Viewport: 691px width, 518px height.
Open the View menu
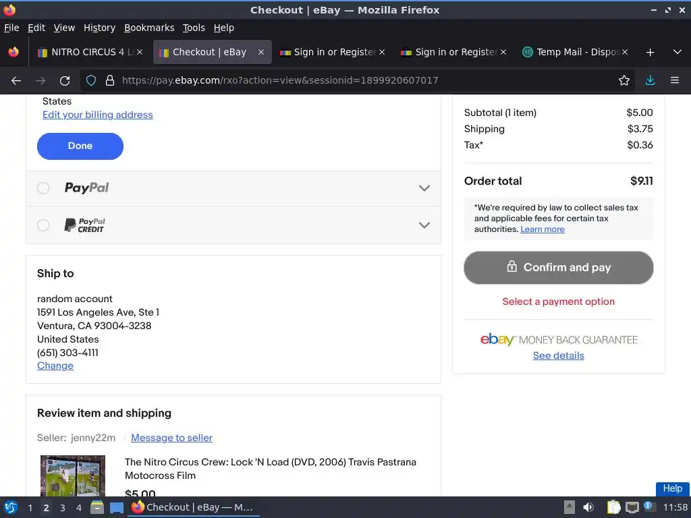click(64, 28)
